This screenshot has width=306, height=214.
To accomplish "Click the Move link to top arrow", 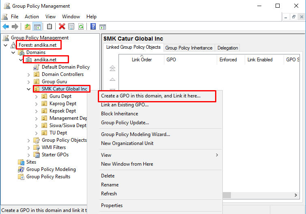I will [x=112, y=68].
